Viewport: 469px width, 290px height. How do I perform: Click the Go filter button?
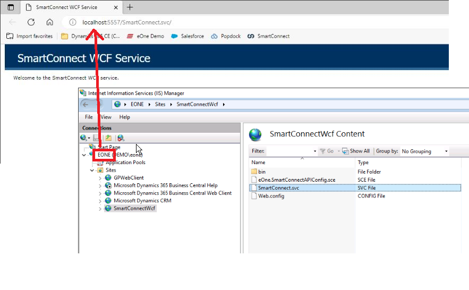pyautogui.click(x=327, y=151)
